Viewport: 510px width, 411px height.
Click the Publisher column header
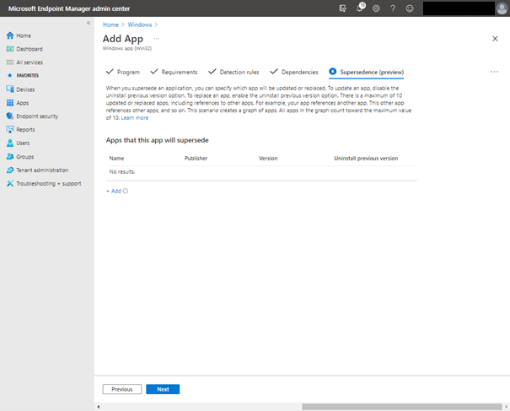pyautogui.click(x=196, y=159)
